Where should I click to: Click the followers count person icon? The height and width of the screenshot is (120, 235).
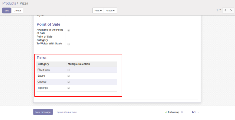pos(193,112)
